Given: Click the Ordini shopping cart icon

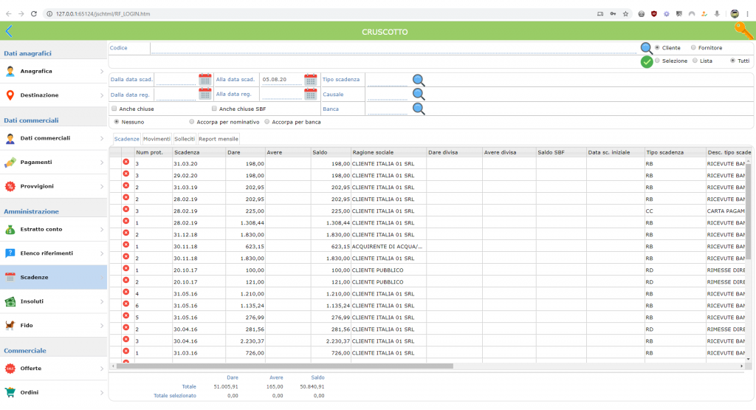Looking at the screenshot, I should 10,392.
